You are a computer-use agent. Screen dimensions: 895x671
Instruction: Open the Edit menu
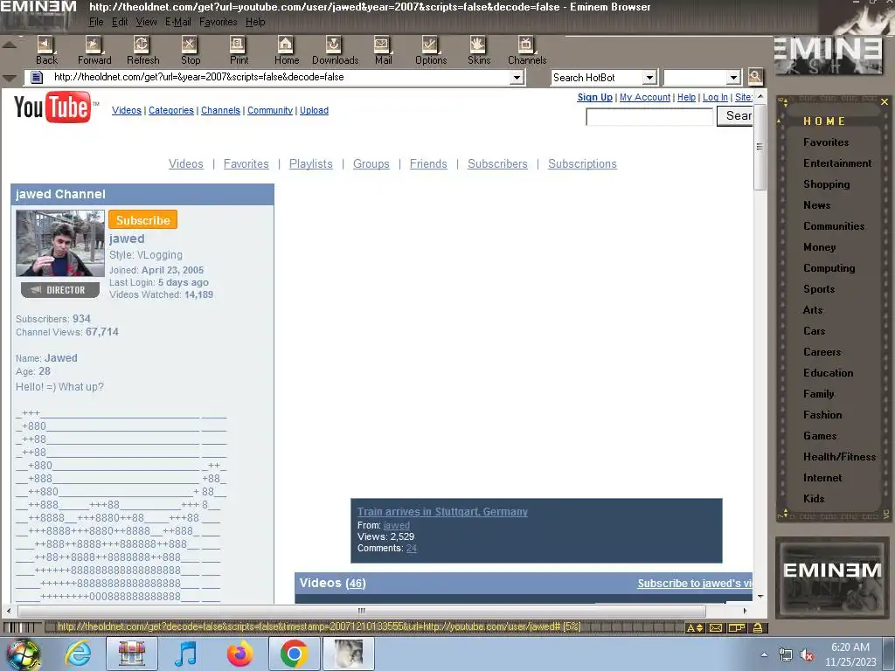[x=120, y=22]
